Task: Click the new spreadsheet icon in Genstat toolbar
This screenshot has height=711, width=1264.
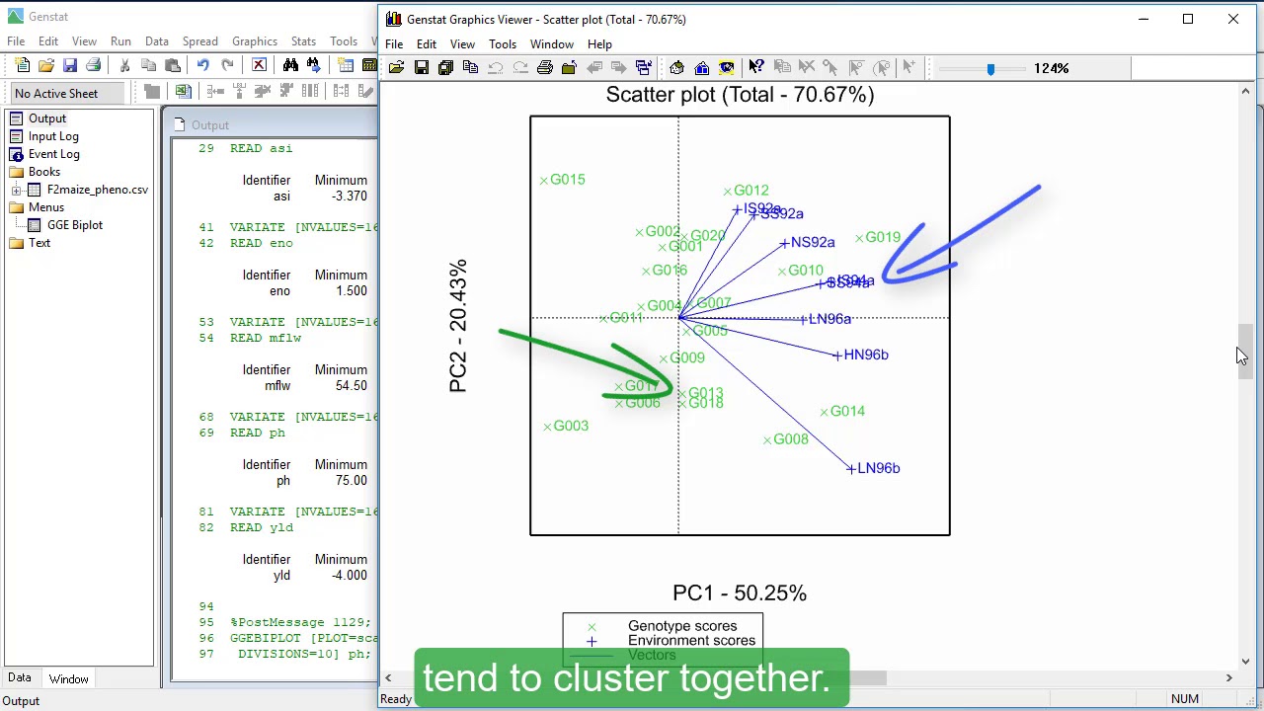Action: (x=346, y=65)
